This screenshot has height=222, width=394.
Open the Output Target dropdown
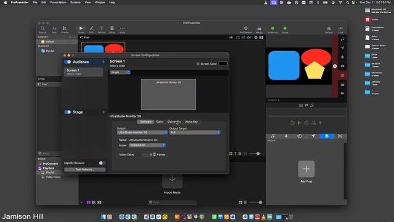[195, 133]
